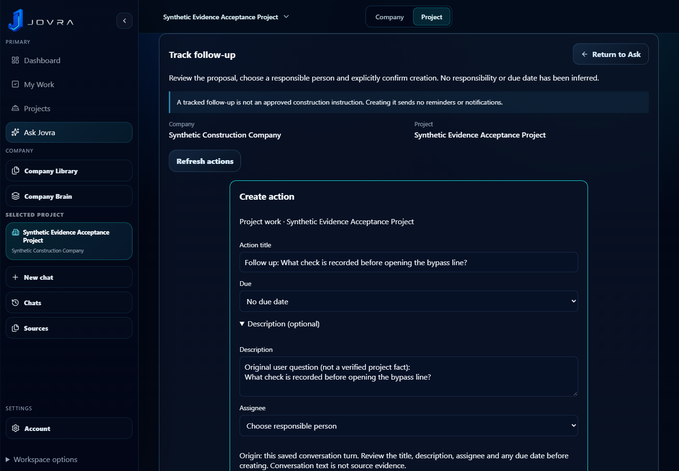Click the Refresh actions button
Screen dimensions: 679x471
point(205,161)
